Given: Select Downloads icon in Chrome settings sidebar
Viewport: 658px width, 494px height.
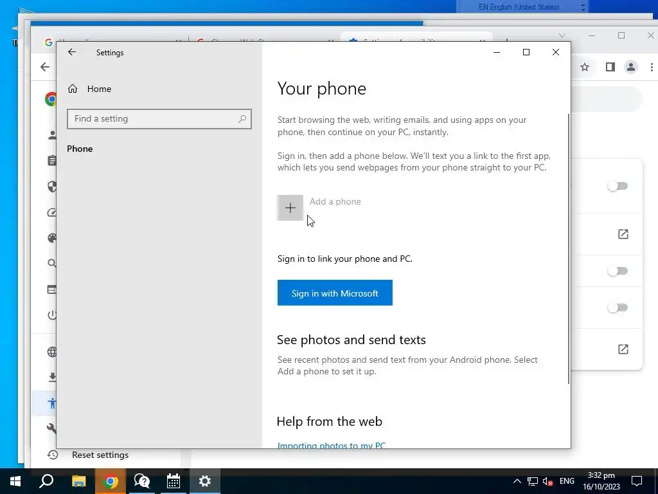Looking at the screenshot, I should (x=52, y=377).
